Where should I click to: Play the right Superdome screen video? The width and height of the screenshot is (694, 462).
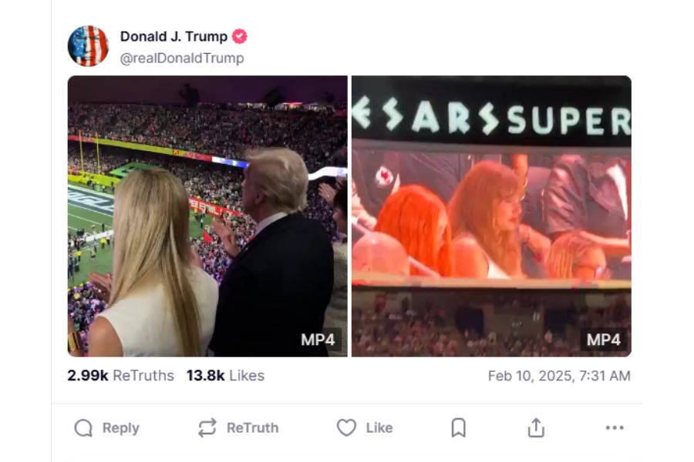(x=492, y=216)
